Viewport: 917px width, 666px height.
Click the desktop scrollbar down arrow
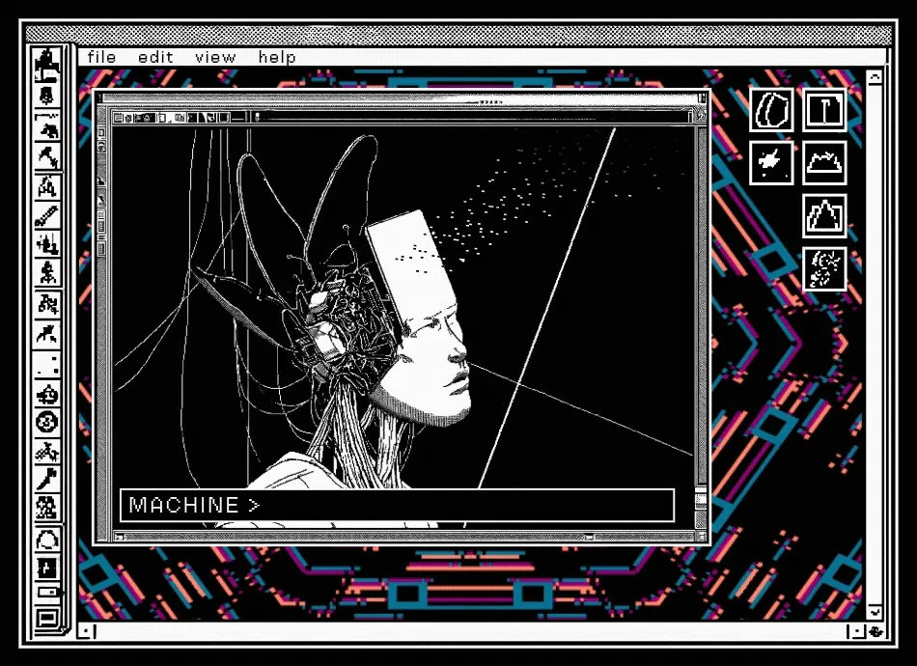tap(875, 612)
